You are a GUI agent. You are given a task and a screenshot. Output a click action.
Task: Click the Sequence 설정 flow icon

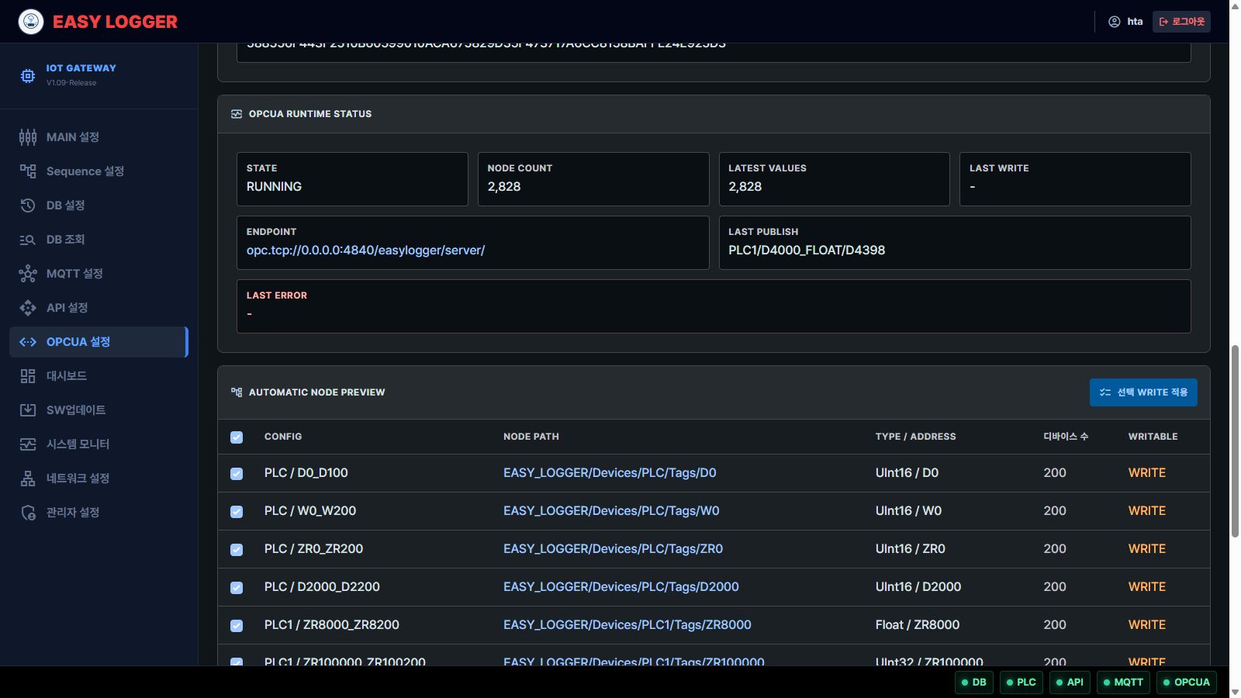click(28, 171)
